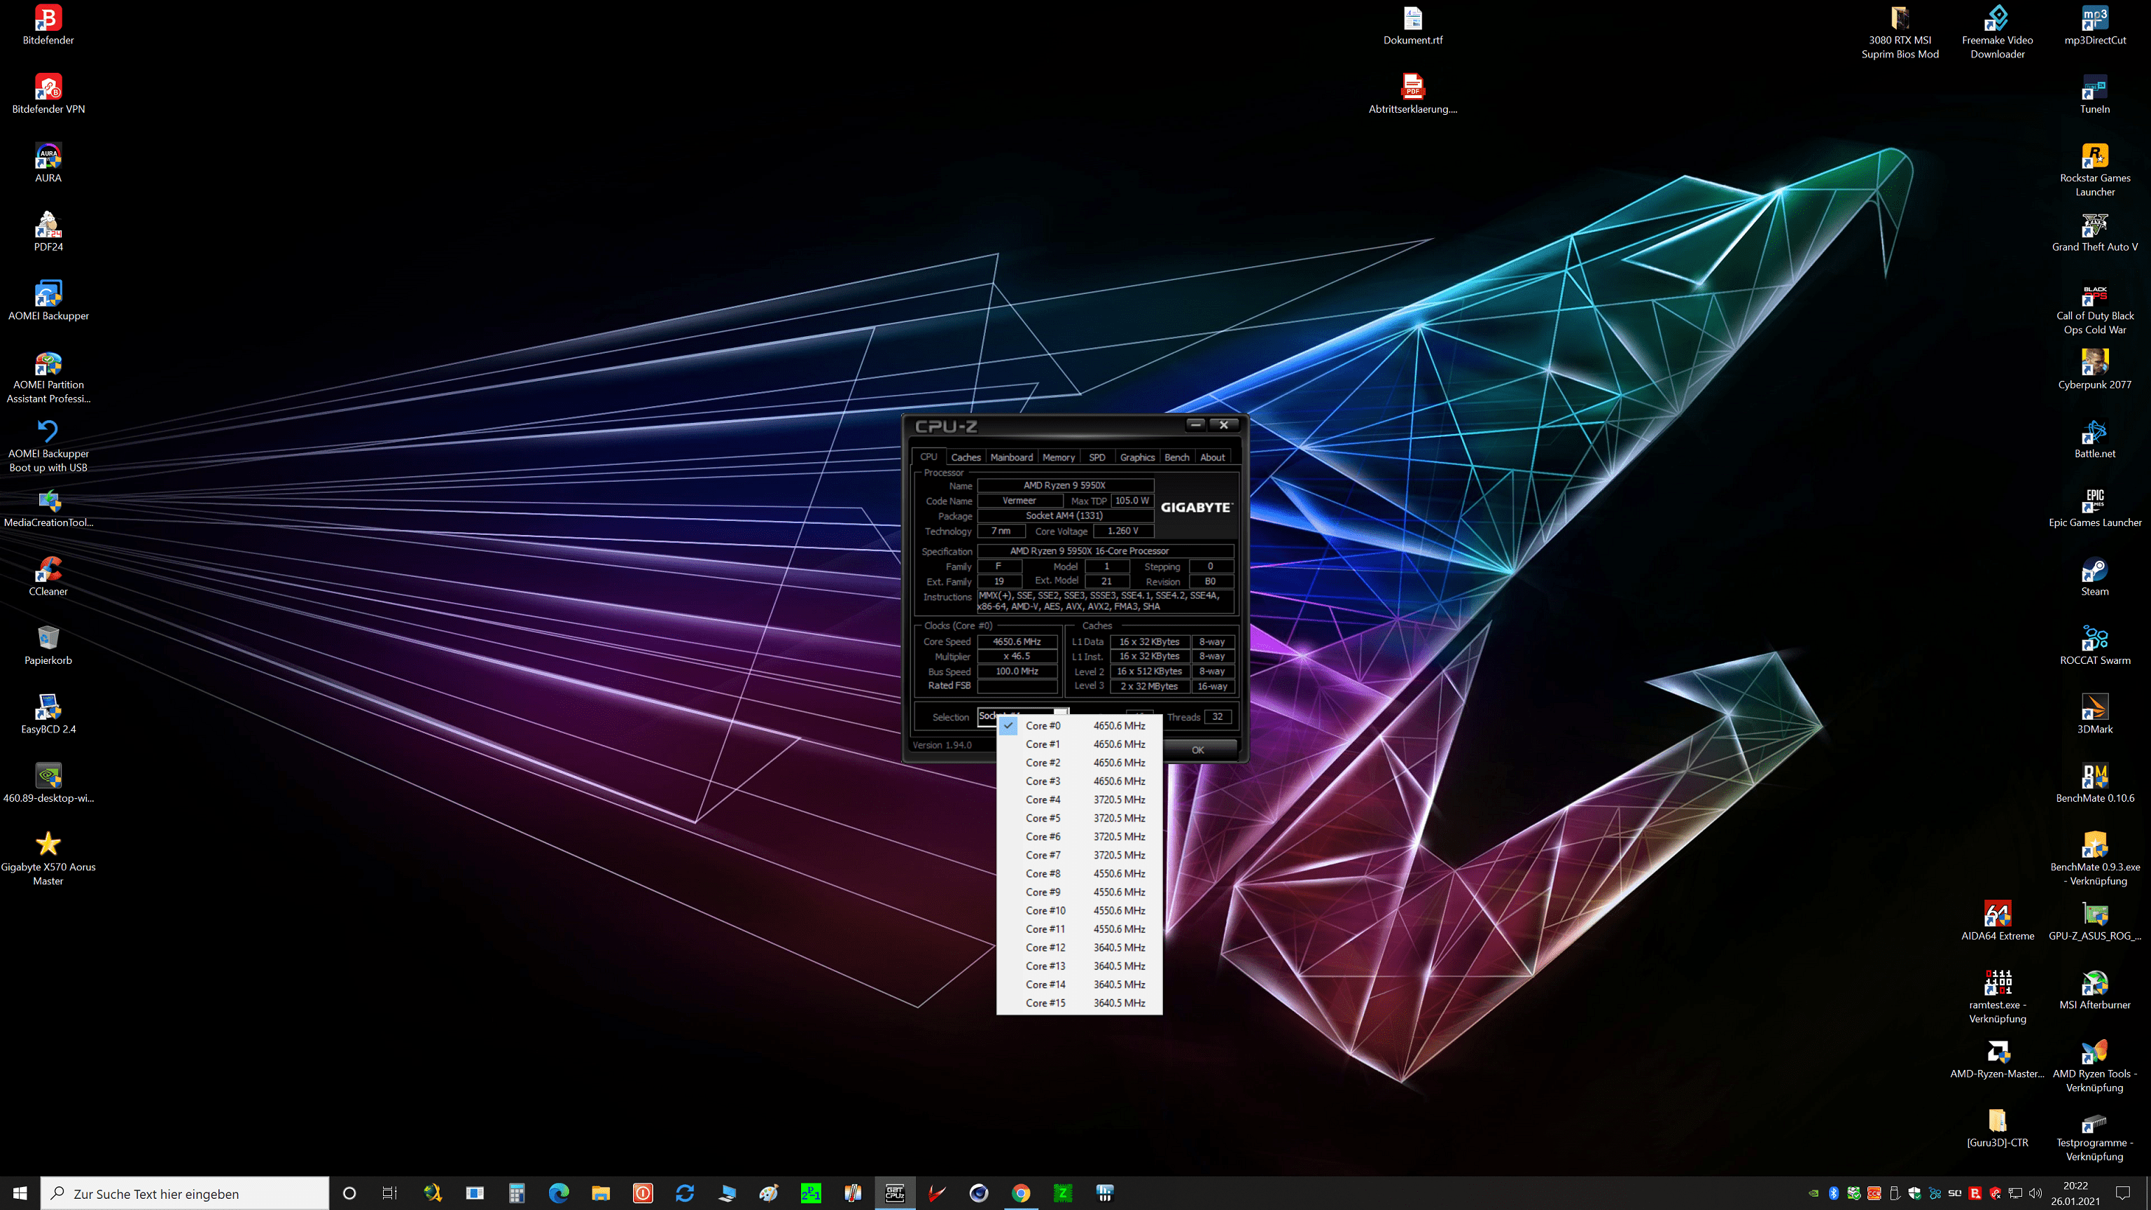Launch CCleaner from the desktop

click(48, 576)
